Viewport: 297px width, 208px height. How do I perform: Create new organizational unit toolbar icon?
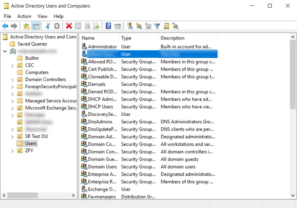[x=148, y=26]
